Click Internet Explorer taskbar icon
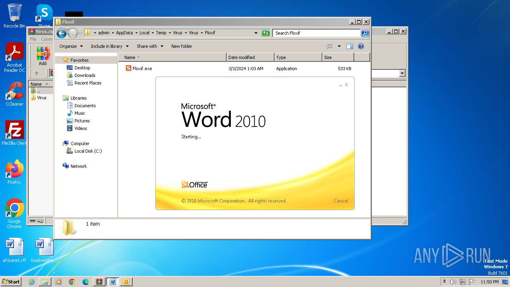510x287 pixels. coord(31,282)
